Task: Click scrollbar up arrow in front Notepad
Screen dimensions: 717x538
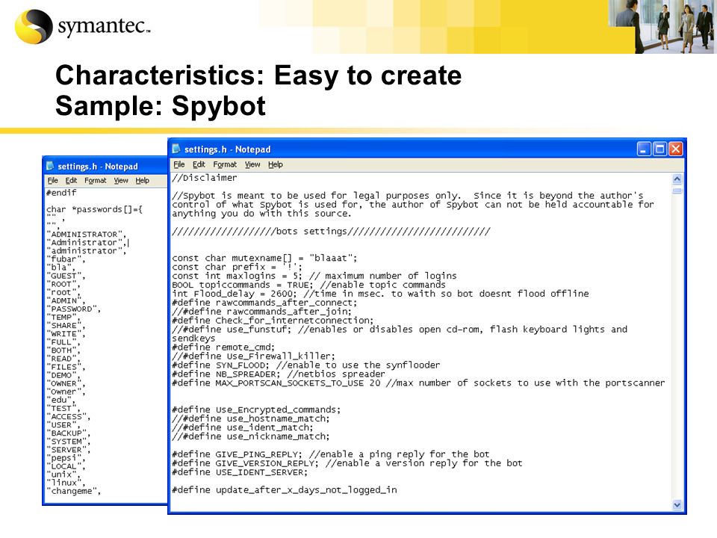Action: tap(677, 179)
